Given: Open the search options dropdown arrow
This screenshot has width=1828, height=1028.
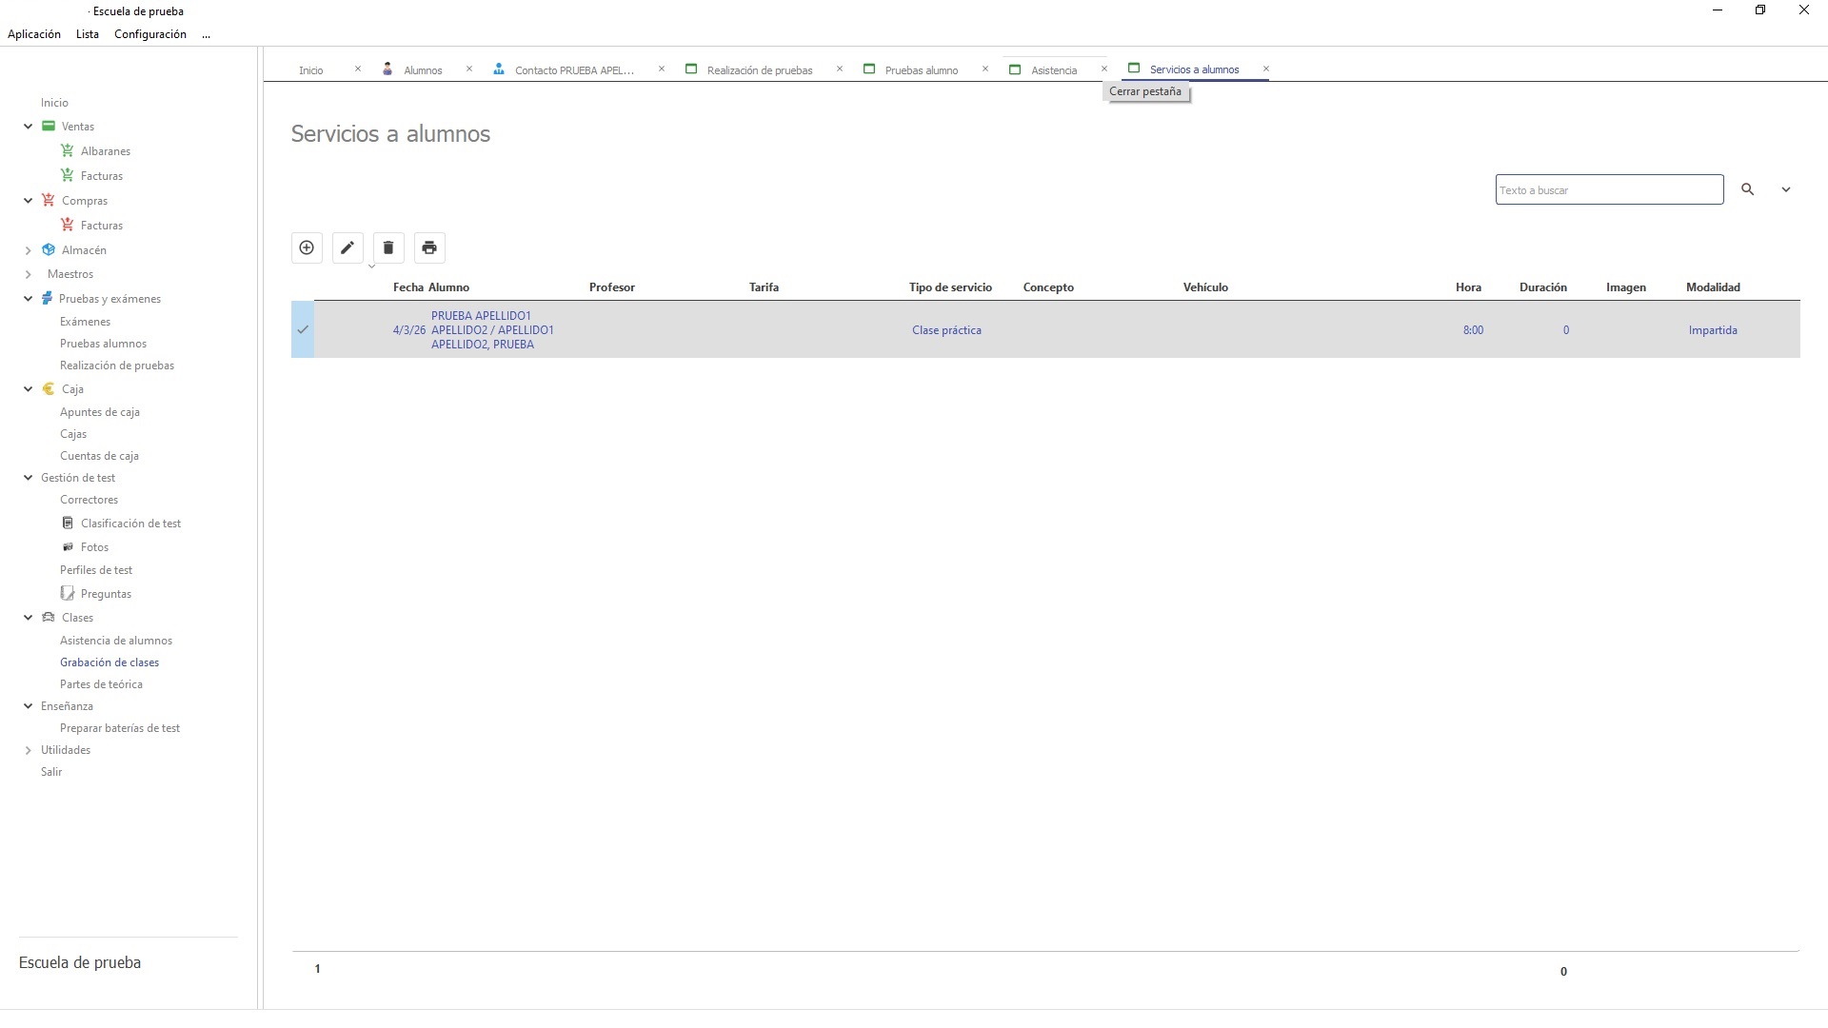Looking at the screenshot, I should tap(1786, 189).
